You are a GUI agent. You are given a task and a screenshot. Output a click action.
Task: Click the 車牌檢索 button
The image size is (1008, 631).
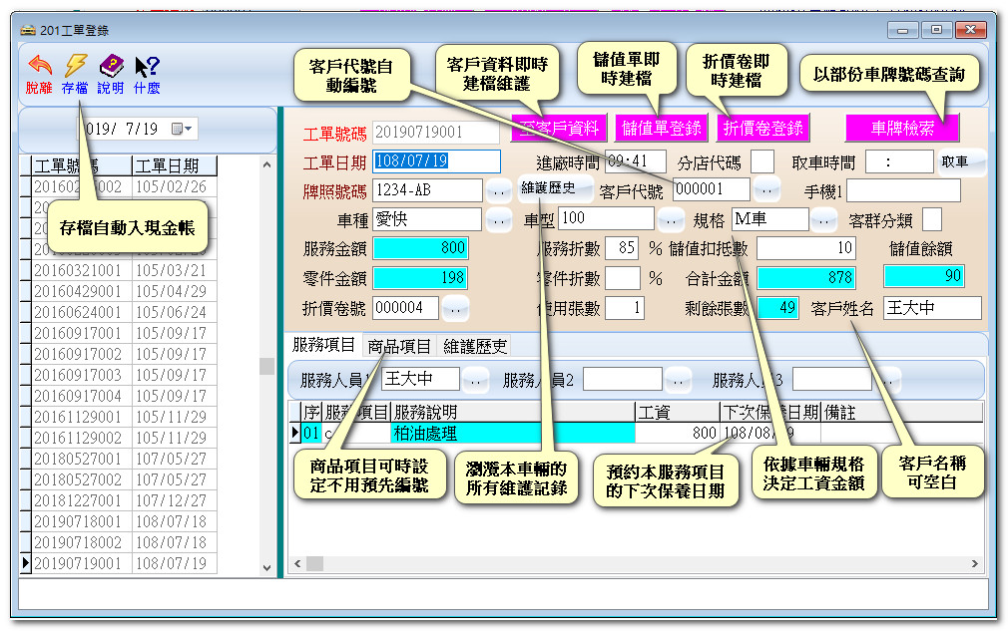[902, 128]
